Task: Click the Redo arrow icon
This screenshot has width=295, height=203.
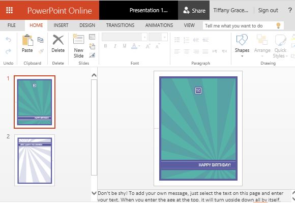Action: 8,51
